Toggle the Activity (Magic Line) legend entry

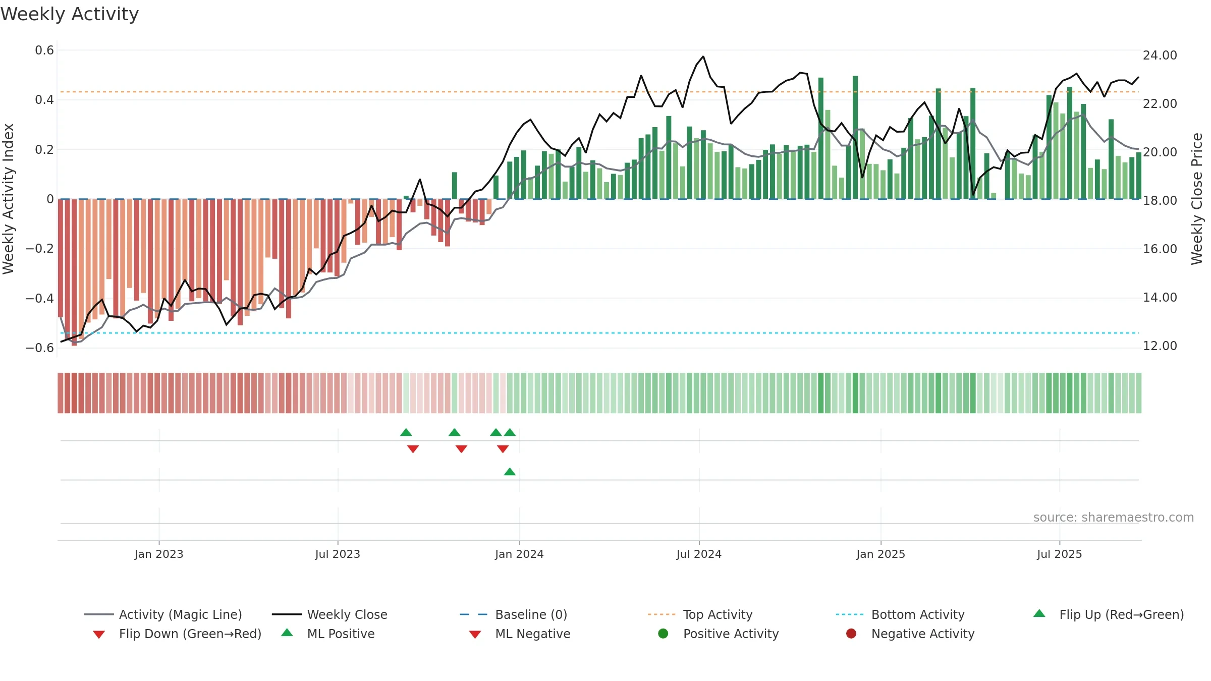163,614
